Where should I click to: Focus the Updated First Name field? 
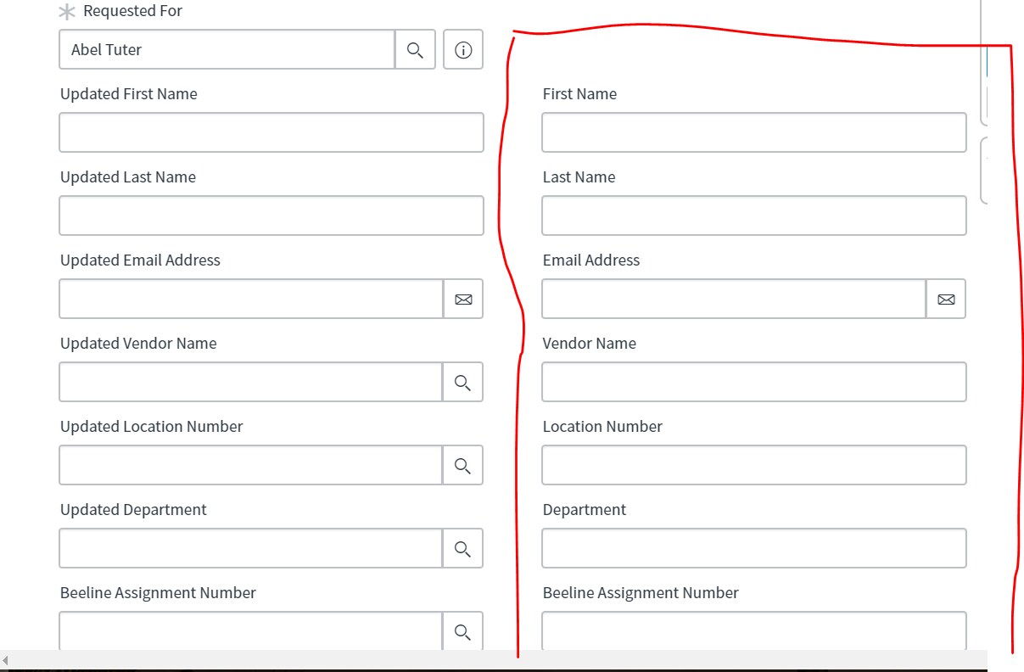271,133
